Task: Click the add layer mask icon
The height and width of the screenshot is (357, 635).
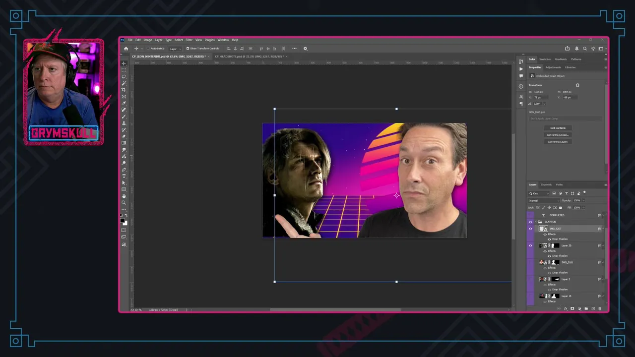Action: tap(572, 308)
